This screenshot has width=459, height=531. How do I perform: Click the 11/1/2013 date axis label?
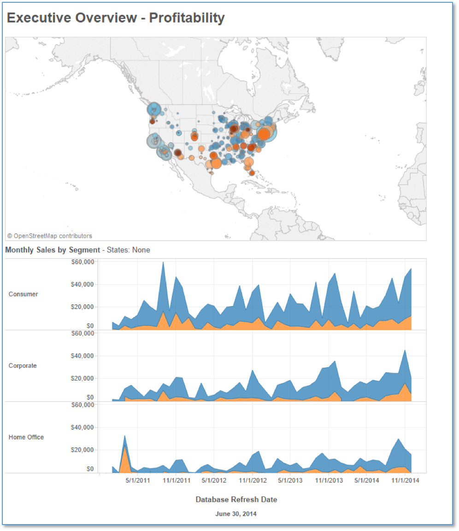(329, 480)
